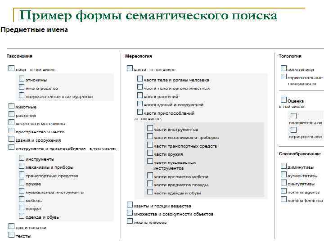Viewport: 324px width, 243px height.
Task: Tick the 'мебель' checkbox
Action: point(22,199)
